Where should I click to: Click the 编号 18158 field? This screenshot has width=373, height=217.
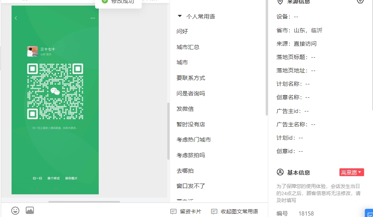point(295,213)
